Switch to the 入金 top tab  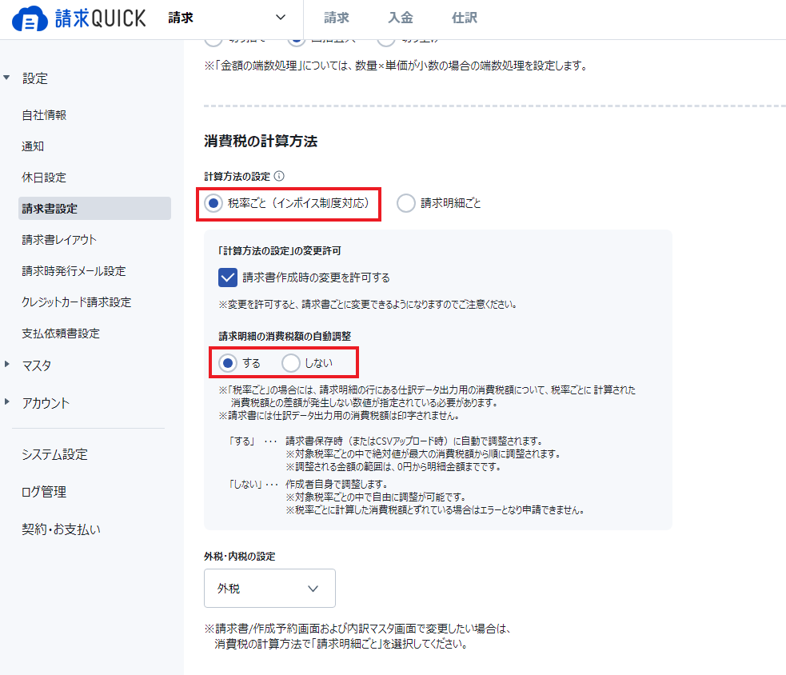coord(401,18)
